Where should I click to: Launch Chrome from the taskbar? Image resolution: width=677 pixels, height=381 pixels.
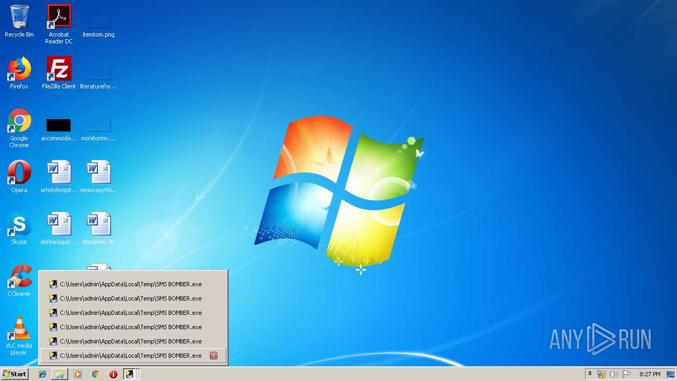[96, 374]
